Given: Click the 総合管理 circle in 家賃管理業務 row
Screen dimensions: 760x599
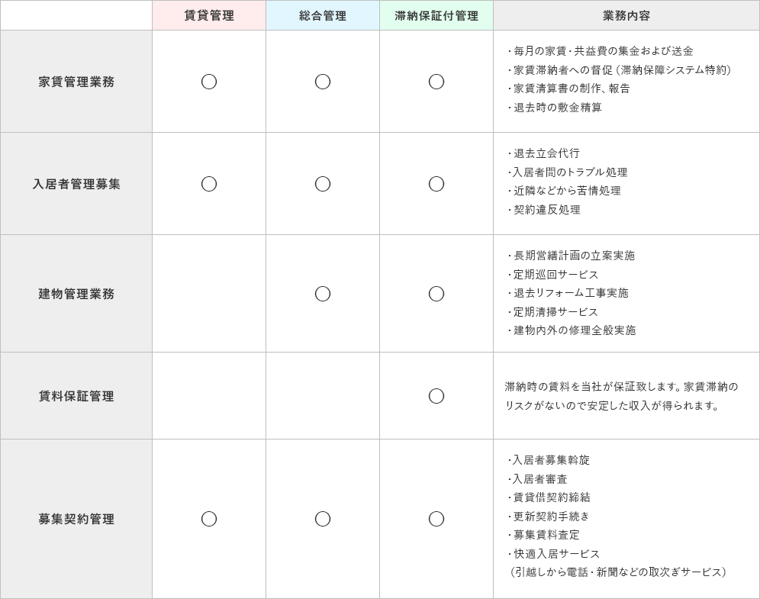Looking at the screenshot, I should pos(323,82).
